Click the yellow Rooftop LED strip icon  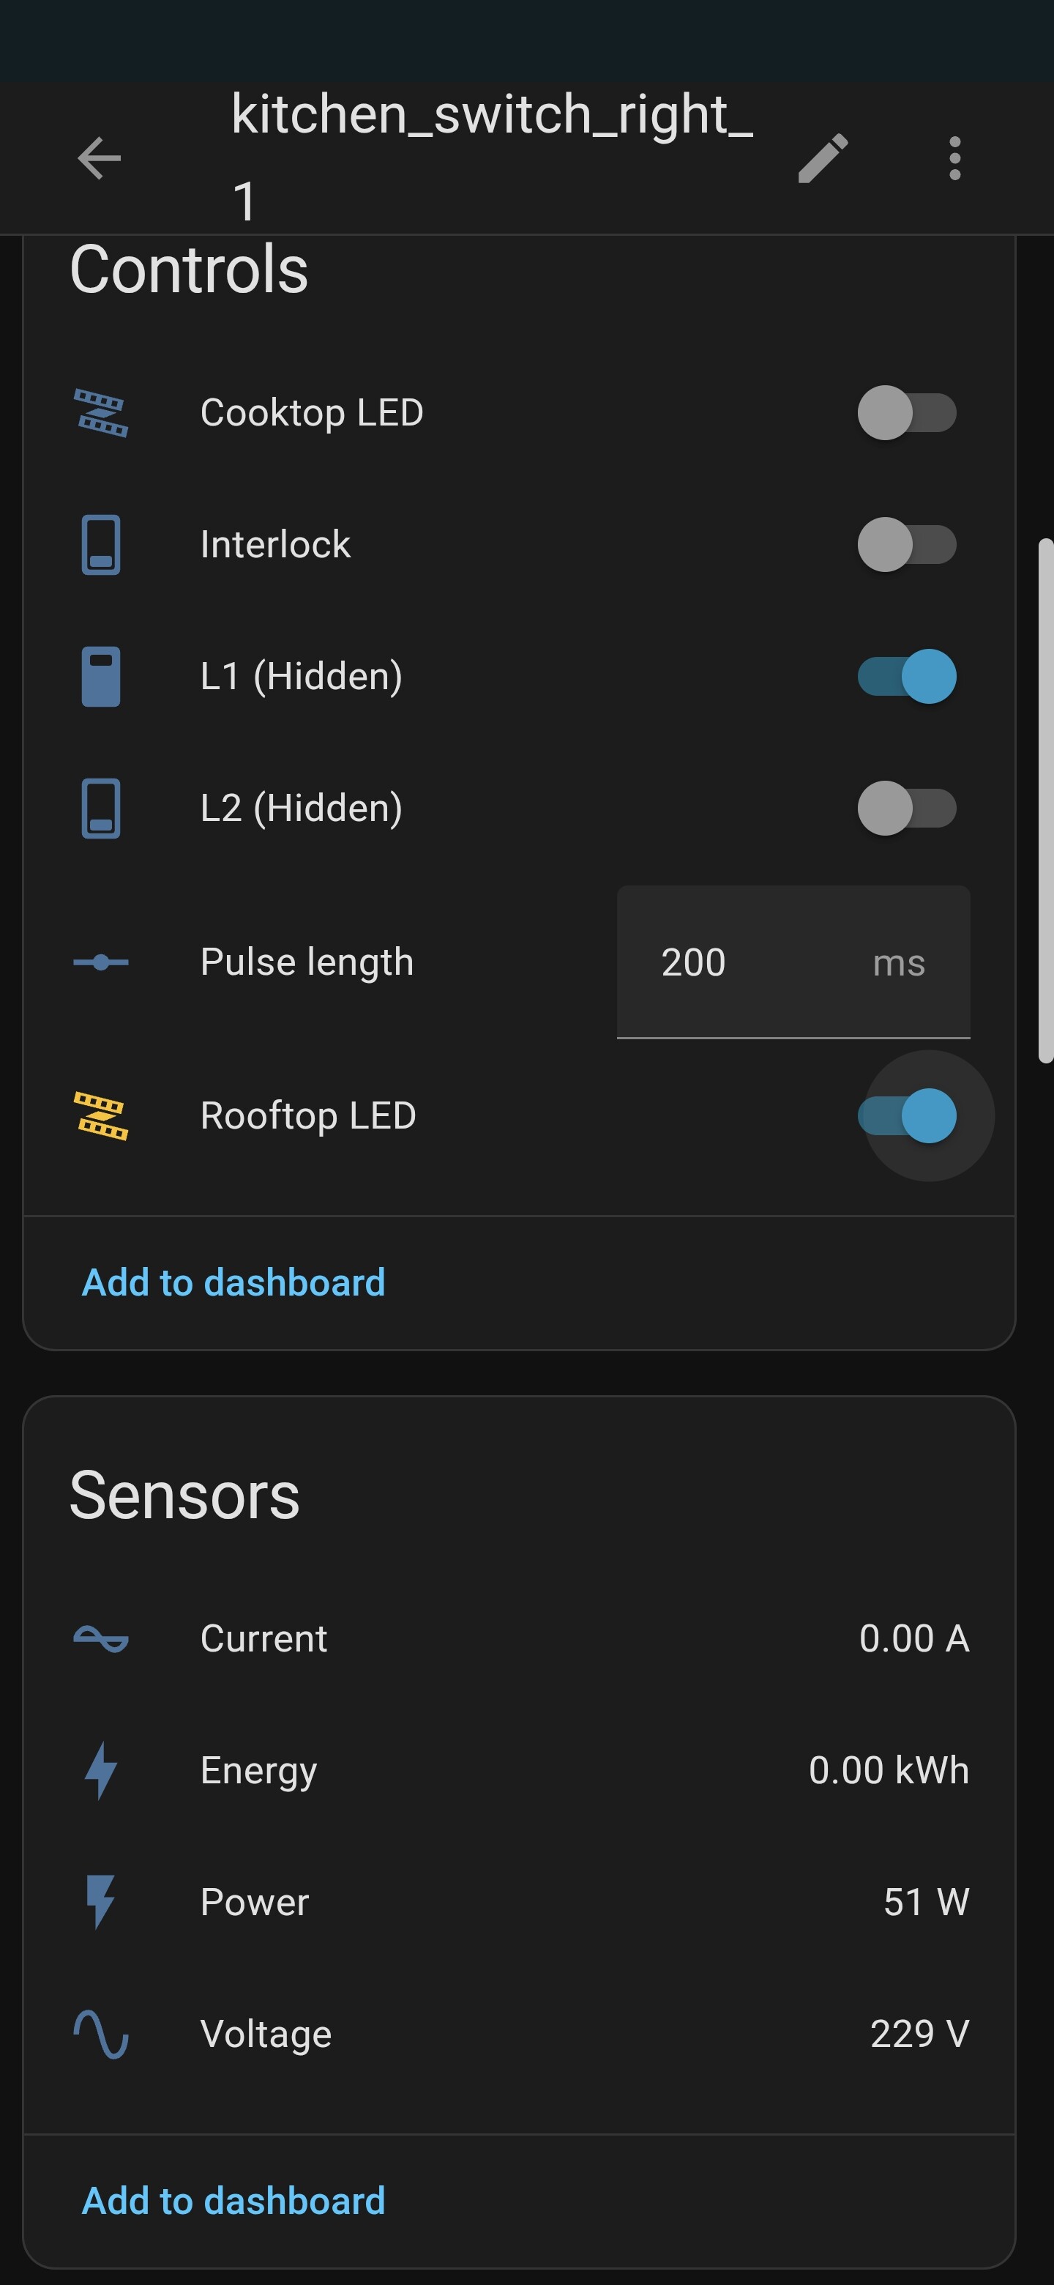point(101,1116)
